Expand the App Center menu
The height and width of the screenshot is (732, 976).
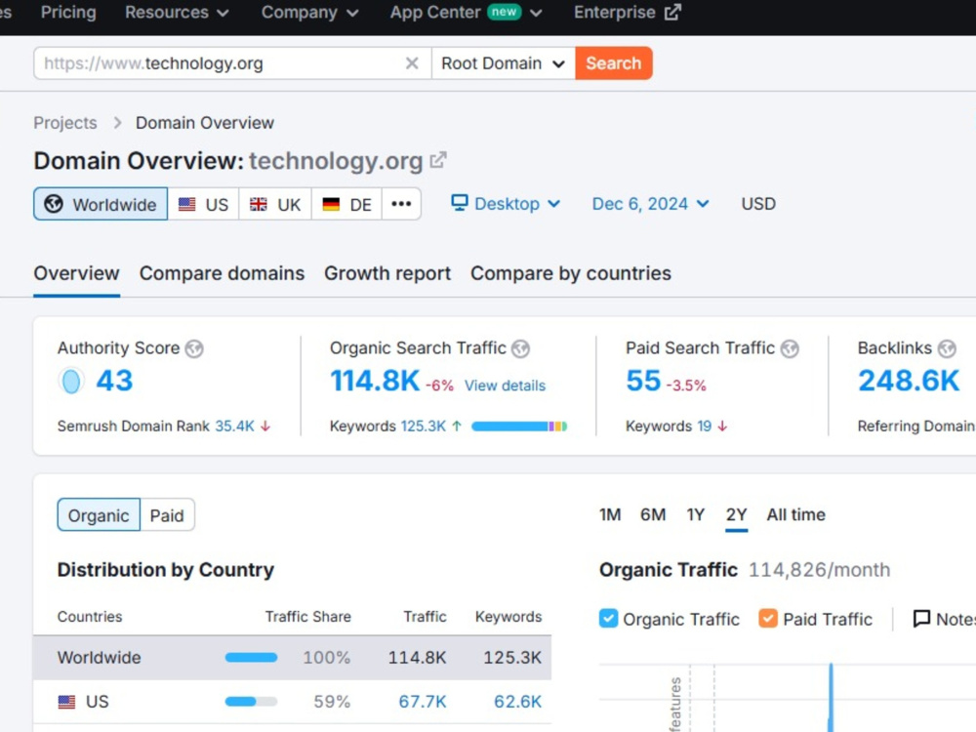(x=466, y=13)
